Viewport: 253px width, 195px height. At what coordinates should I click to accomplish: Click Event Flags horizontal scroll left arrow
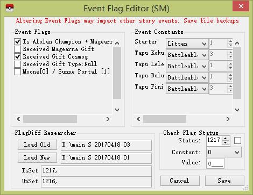pos(18,119)
